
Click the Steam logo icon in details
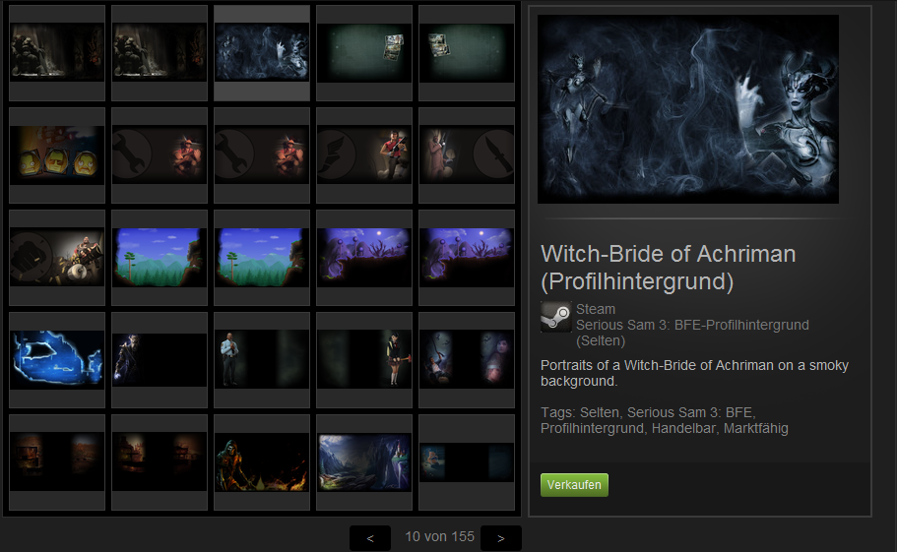coord(556,317)
